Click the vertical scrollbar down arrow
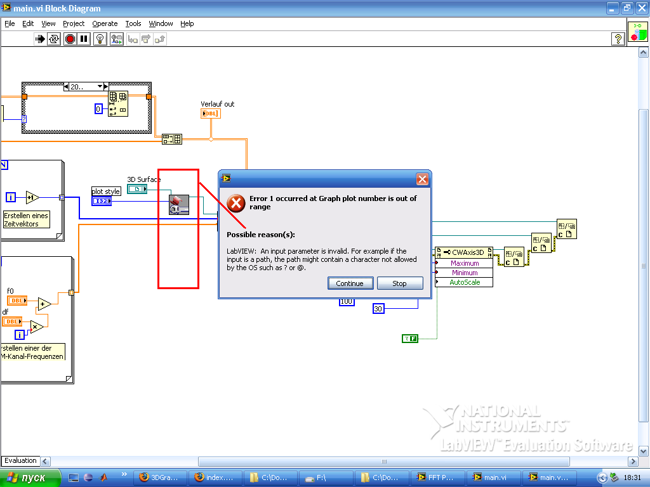This screenshot has width=650, height=487. [644, 451]
